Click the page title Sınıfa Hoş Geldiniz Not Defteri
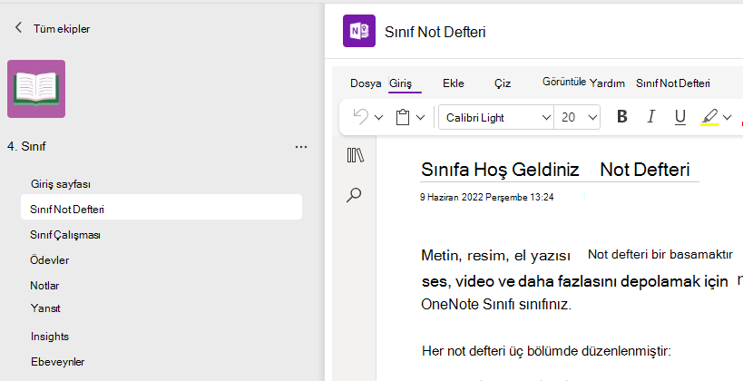This screenshot has height=381, width=743. [x=555, y=170]
